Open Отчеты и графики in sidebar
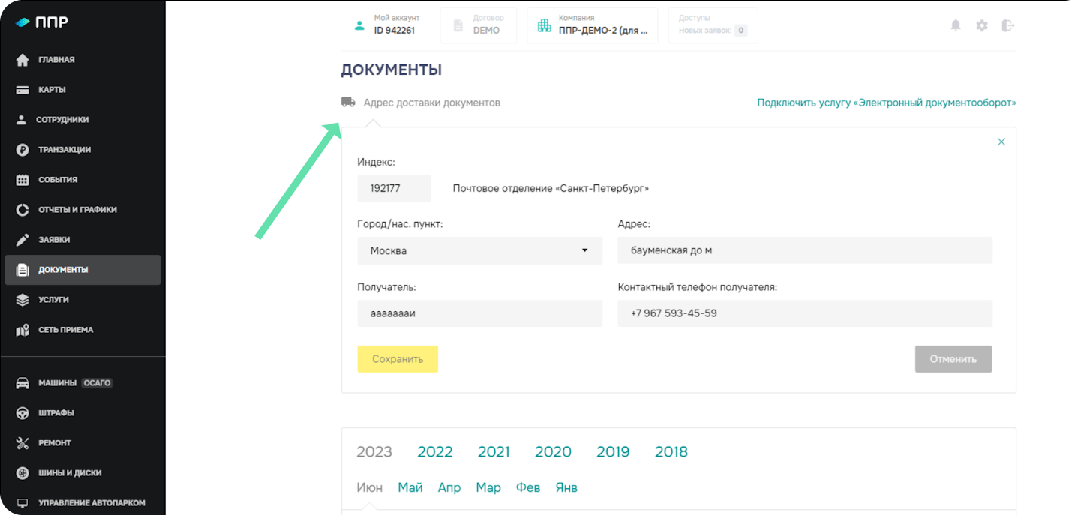Screen dimensions: 1087x515 pyautogui.click(x=77, y=210)
